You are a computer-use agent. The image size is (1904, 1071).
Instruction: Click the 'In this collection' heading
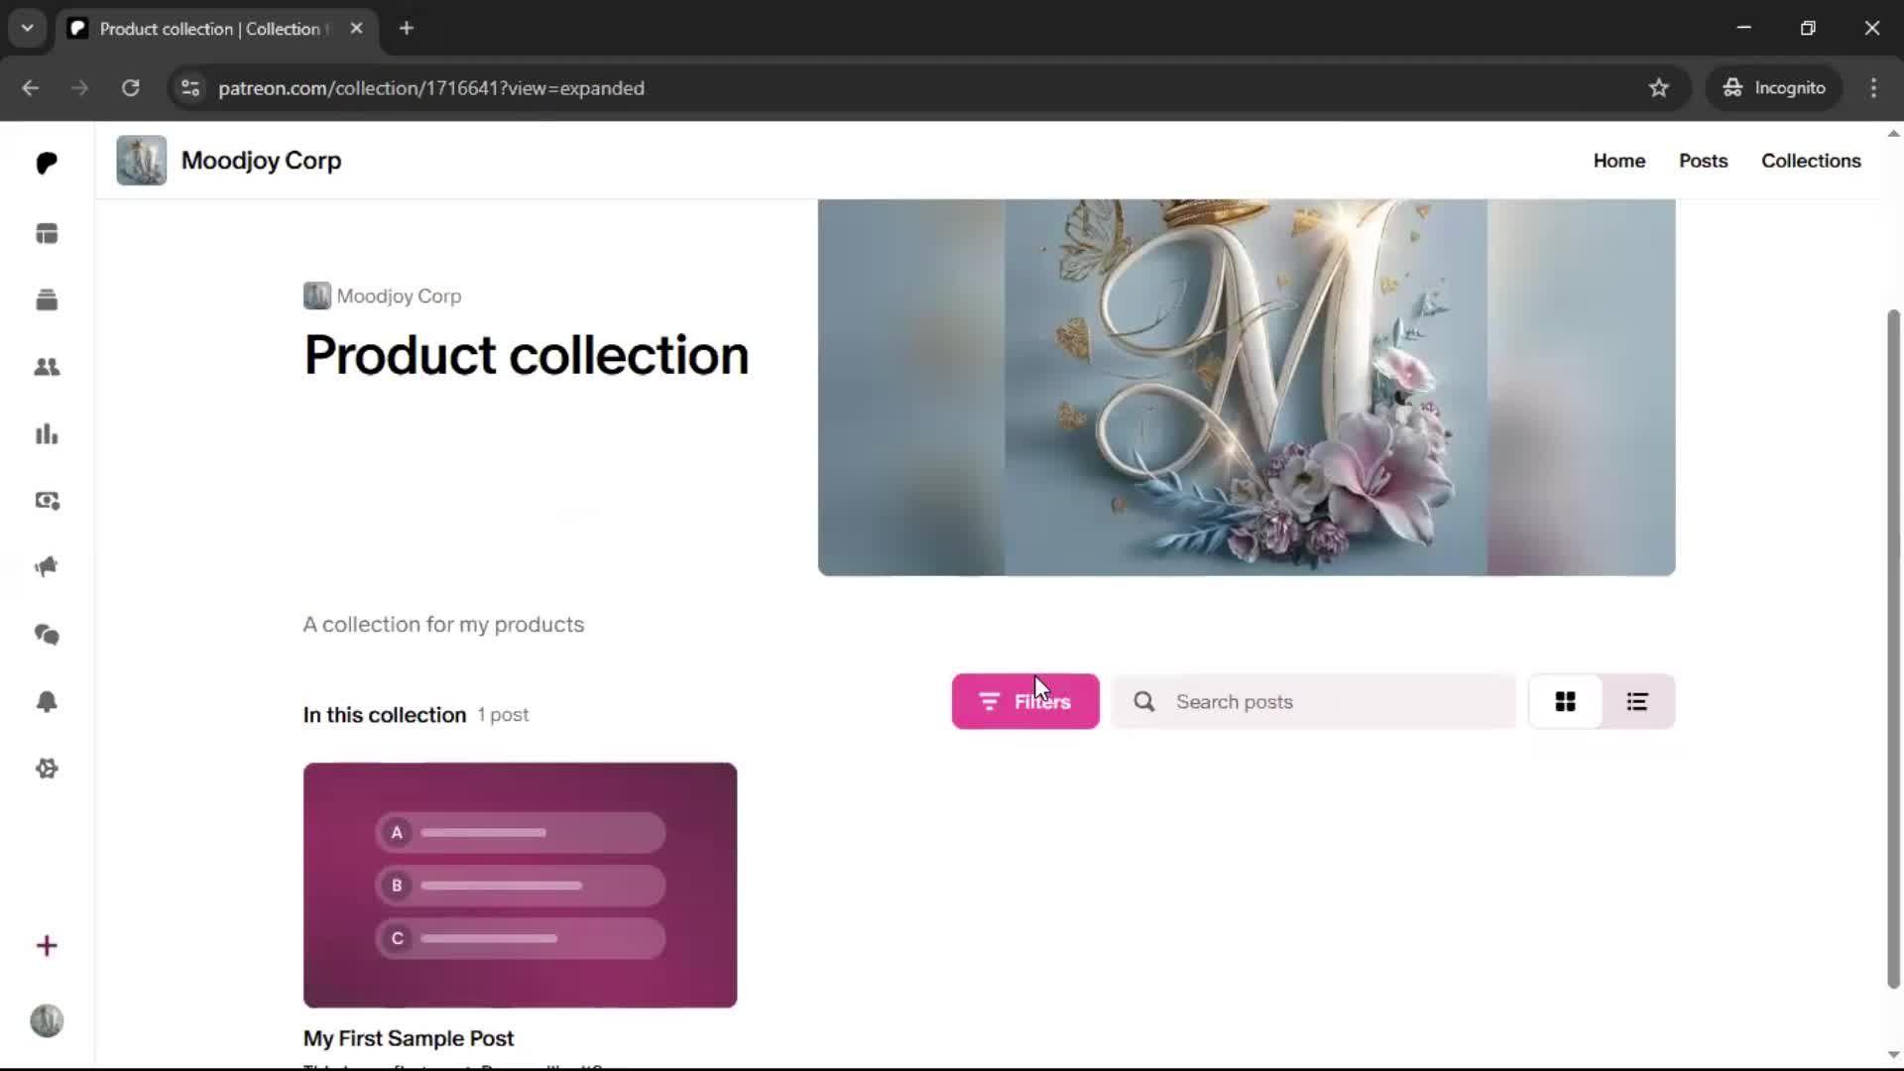(385, 715)
